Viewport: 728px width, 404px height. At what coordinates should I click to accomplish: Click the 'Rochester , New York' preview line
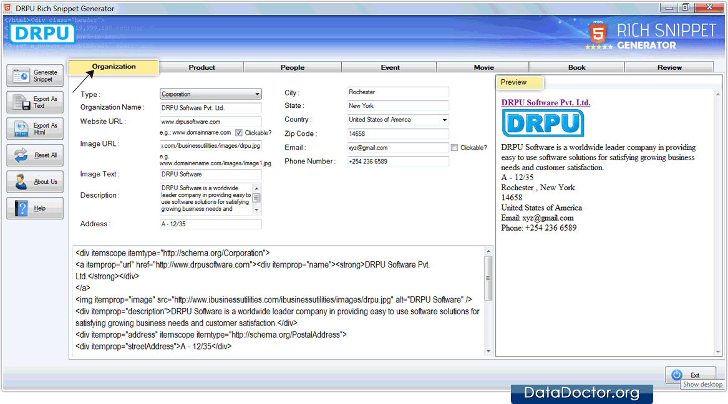pos(538,188)
